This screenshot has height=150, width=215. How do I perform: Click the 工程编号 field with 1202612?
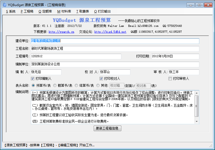[x=76, y=56]
